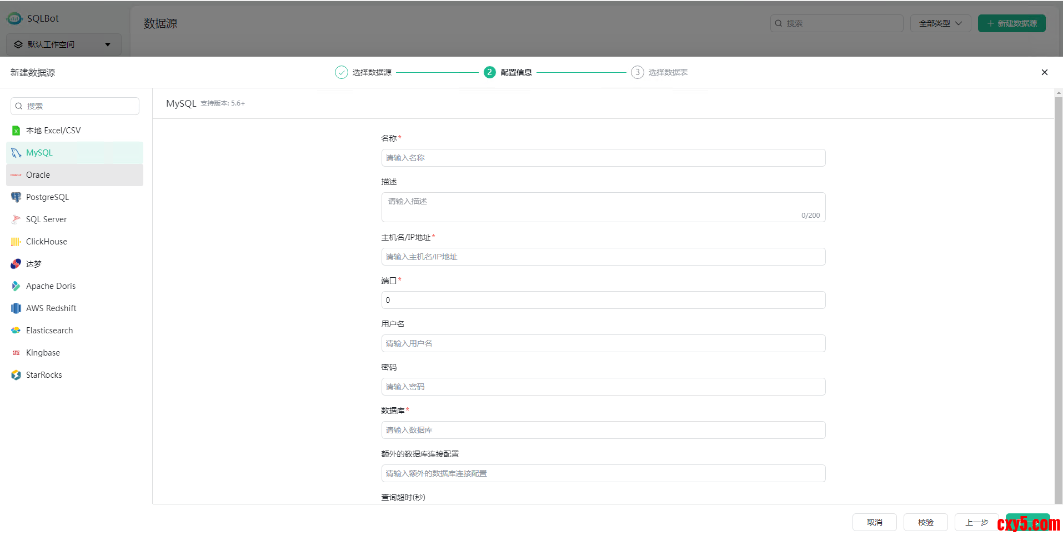
Task: Click the ClickHouse bars icon
Action: pyautogui.click(x=16, y=242)
